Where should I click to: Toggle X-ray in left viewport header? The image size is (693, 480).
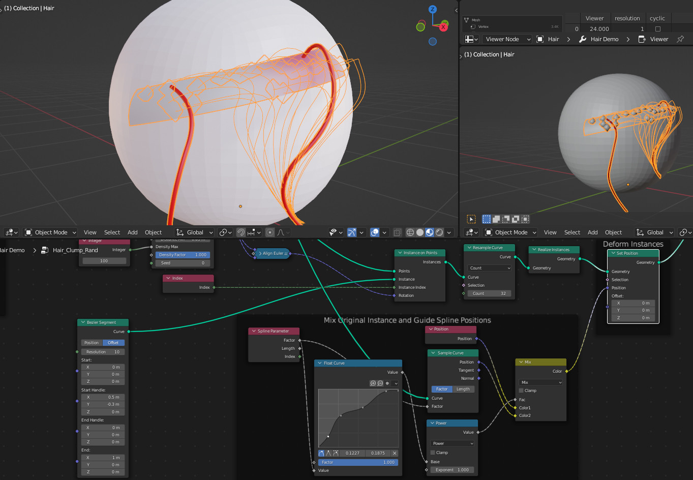(398, 232)
